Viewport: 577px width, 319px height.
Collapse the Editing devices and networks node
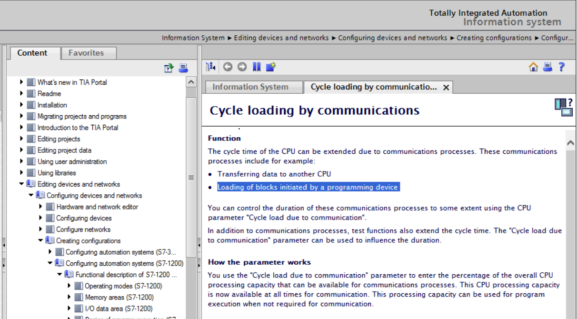[21, 184]
